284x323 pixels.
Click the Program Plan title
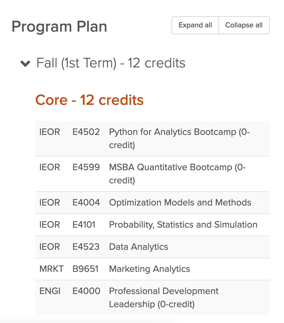(59, 27)
